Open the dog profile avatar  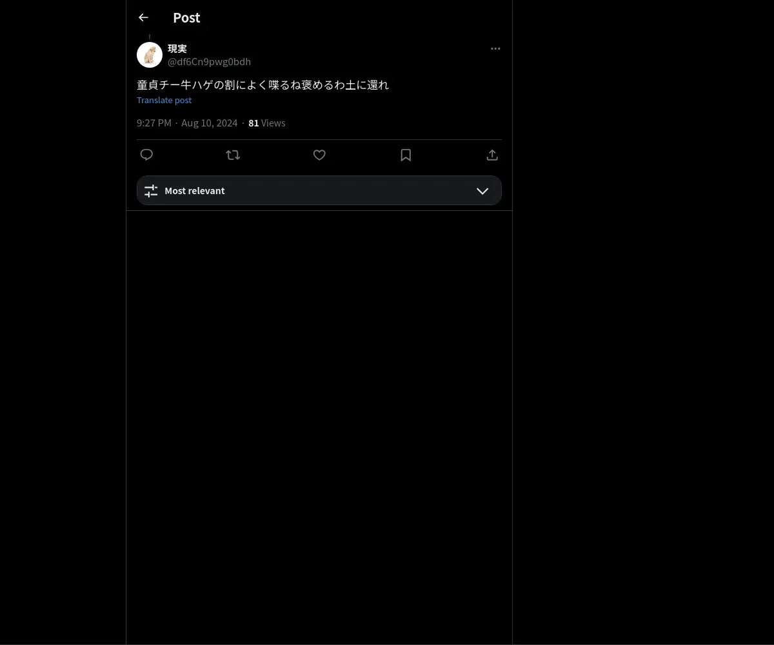[150, 55]
